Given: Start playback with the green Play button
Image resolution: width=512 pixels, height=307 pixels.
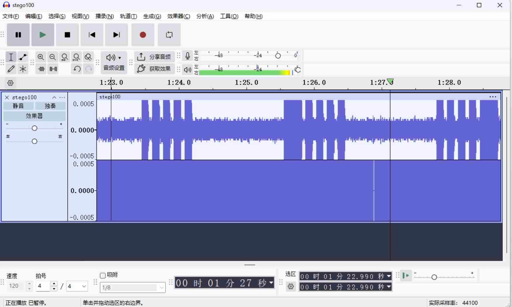Looking at the screenshot, I should (43, 35).
